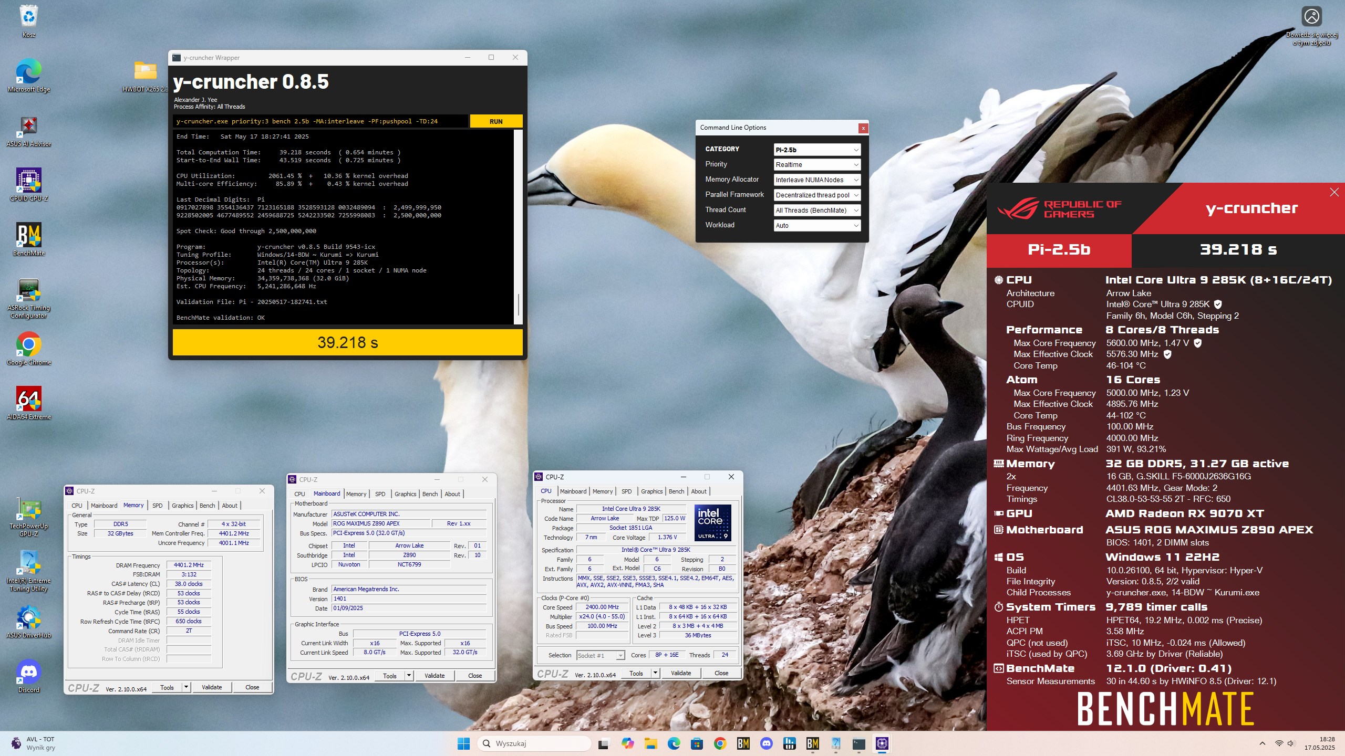Open Graphics tab in CPU-Z Mainboard window
1345x756 pixels.
pos(405,494)
